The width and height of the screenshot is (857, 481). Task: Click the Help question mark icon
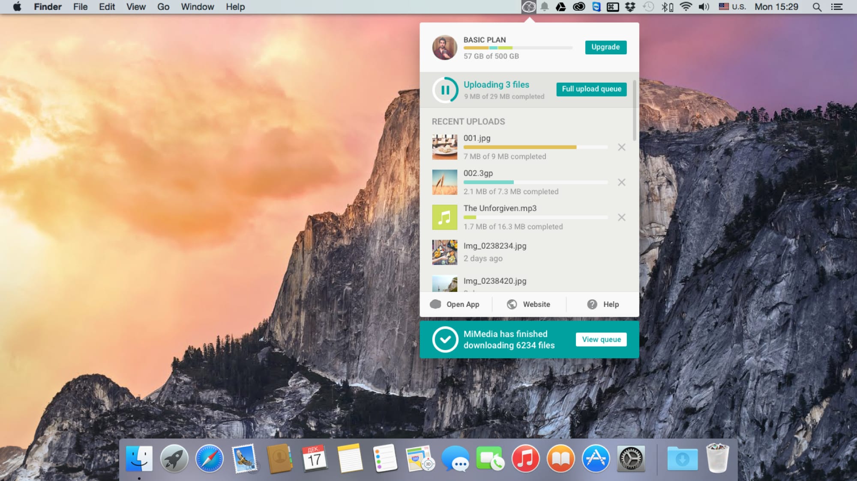click(592, 304)
